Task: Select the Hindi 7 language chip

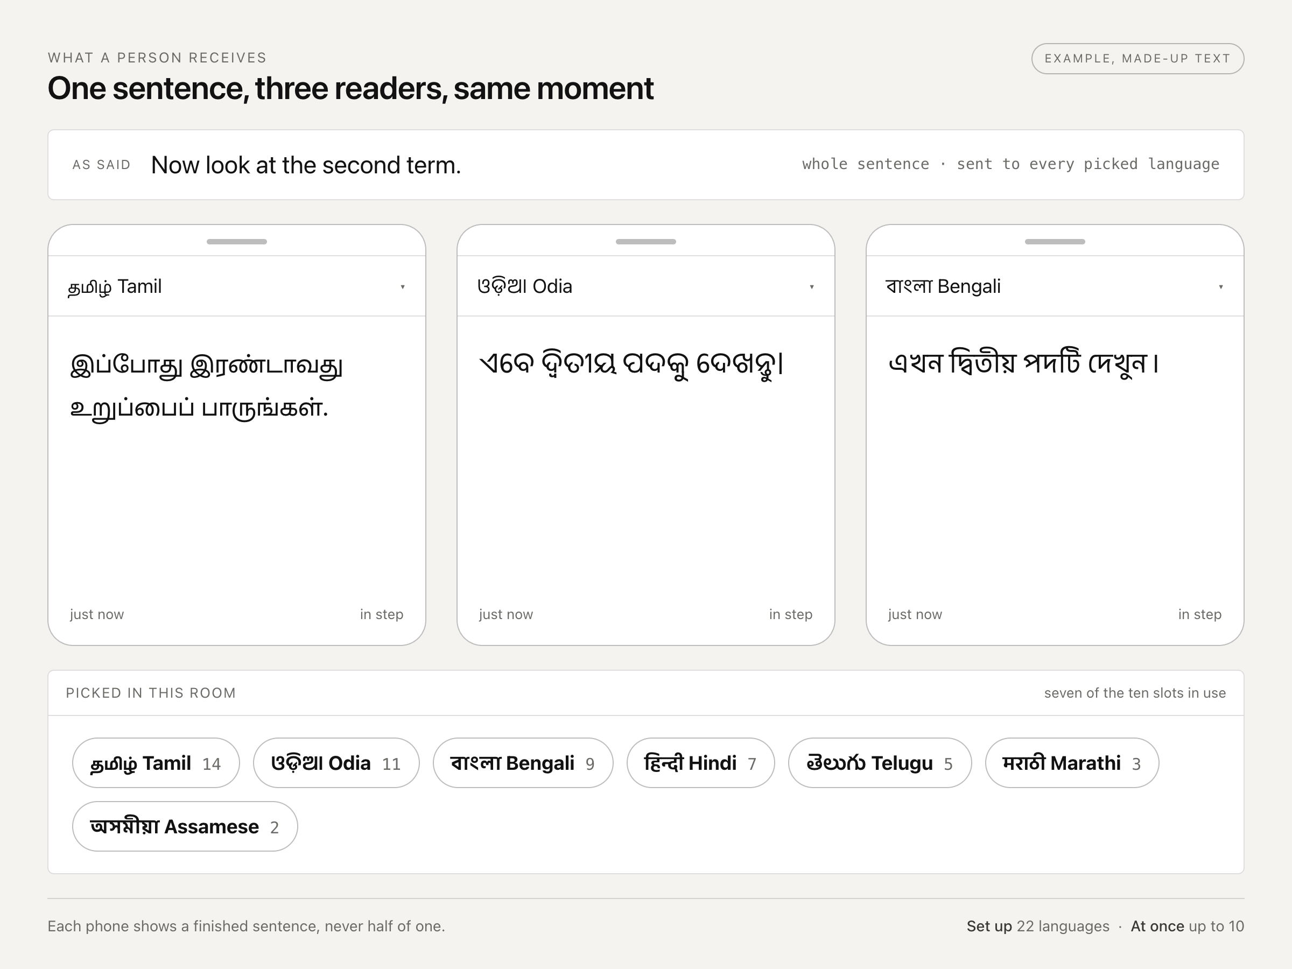Action: (700, 763)
